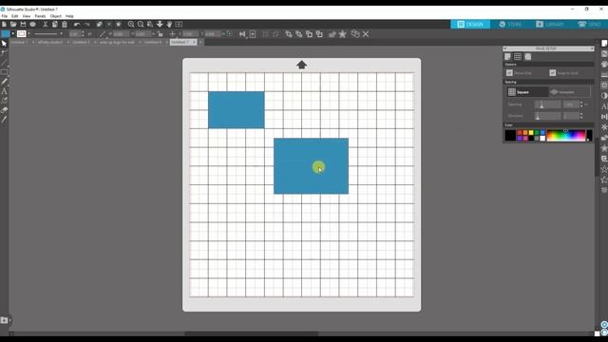Select the Line drawing tool
The width and height of the screenshot is (608, 342).
click(4, 63)
